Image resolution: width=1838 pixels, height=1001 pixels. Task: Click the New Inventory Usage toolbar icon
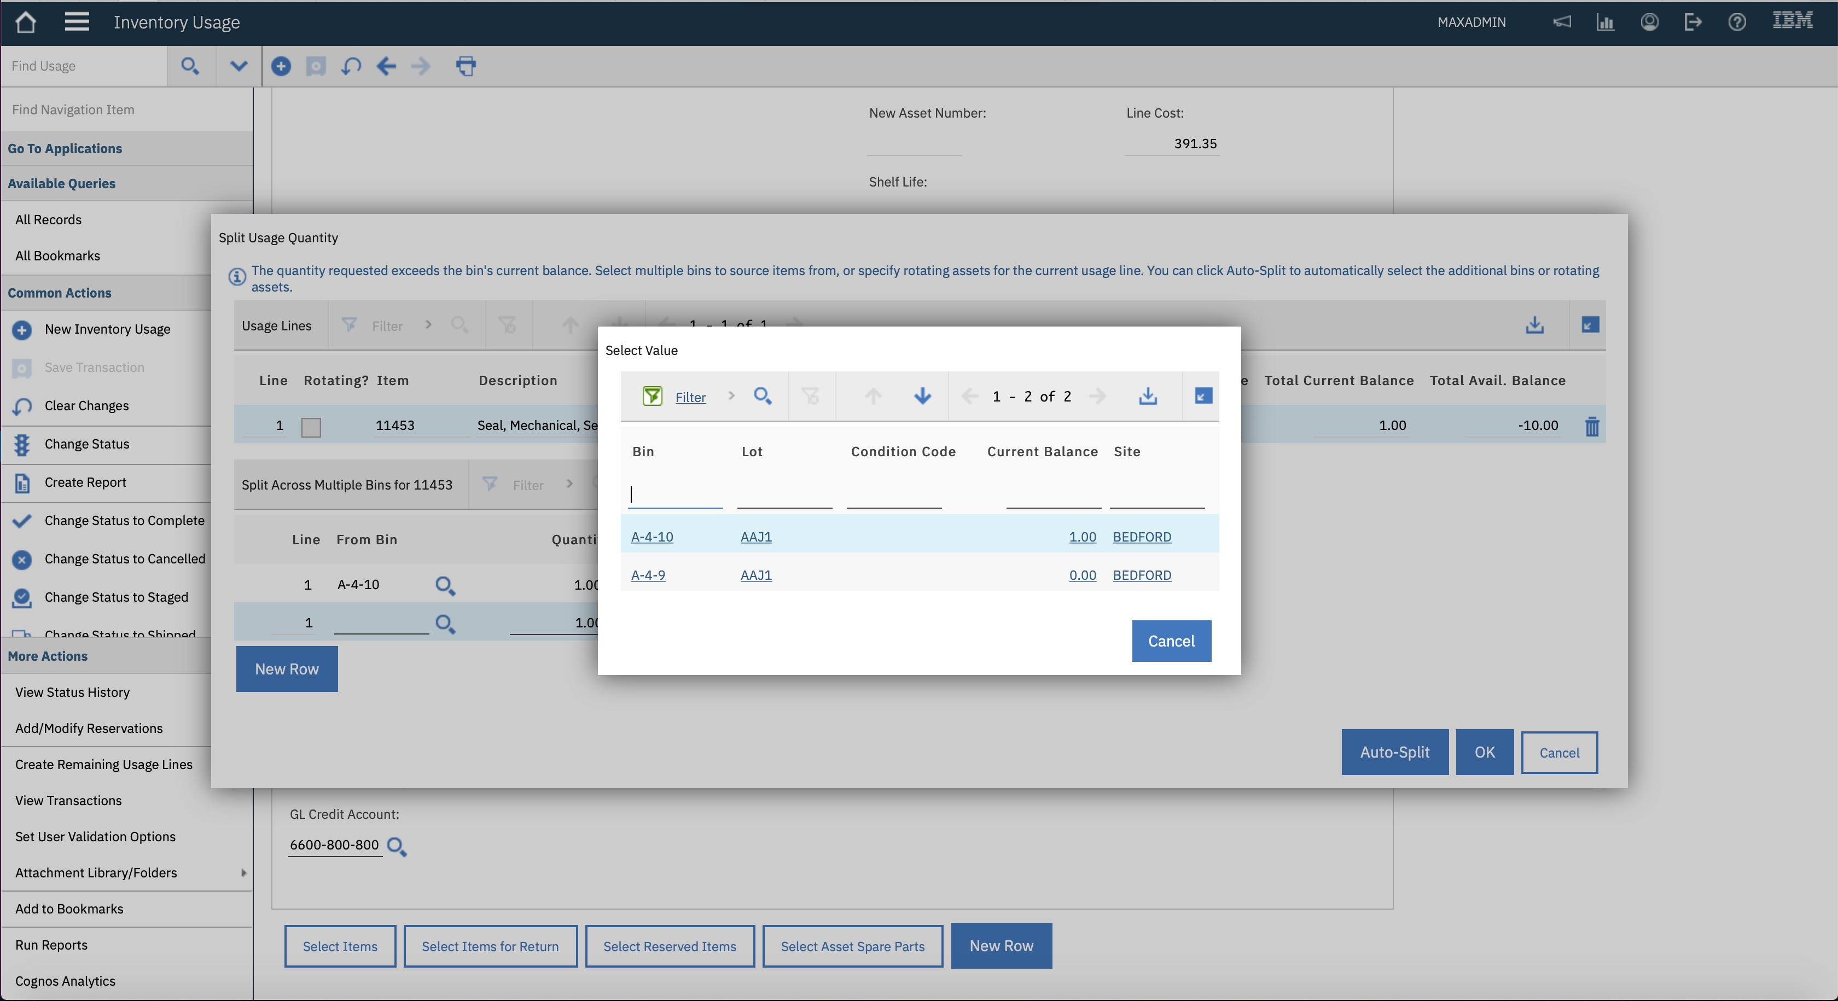[x=281, y=66]
